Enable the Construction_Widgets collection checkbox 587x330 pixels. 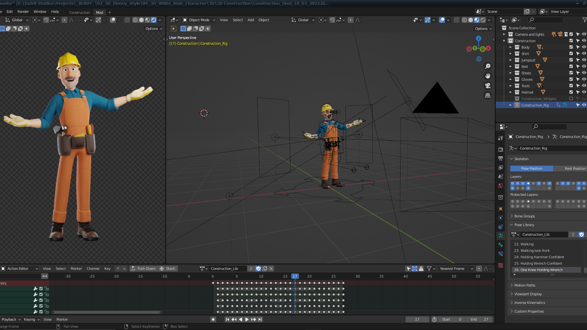click(571, 99)
